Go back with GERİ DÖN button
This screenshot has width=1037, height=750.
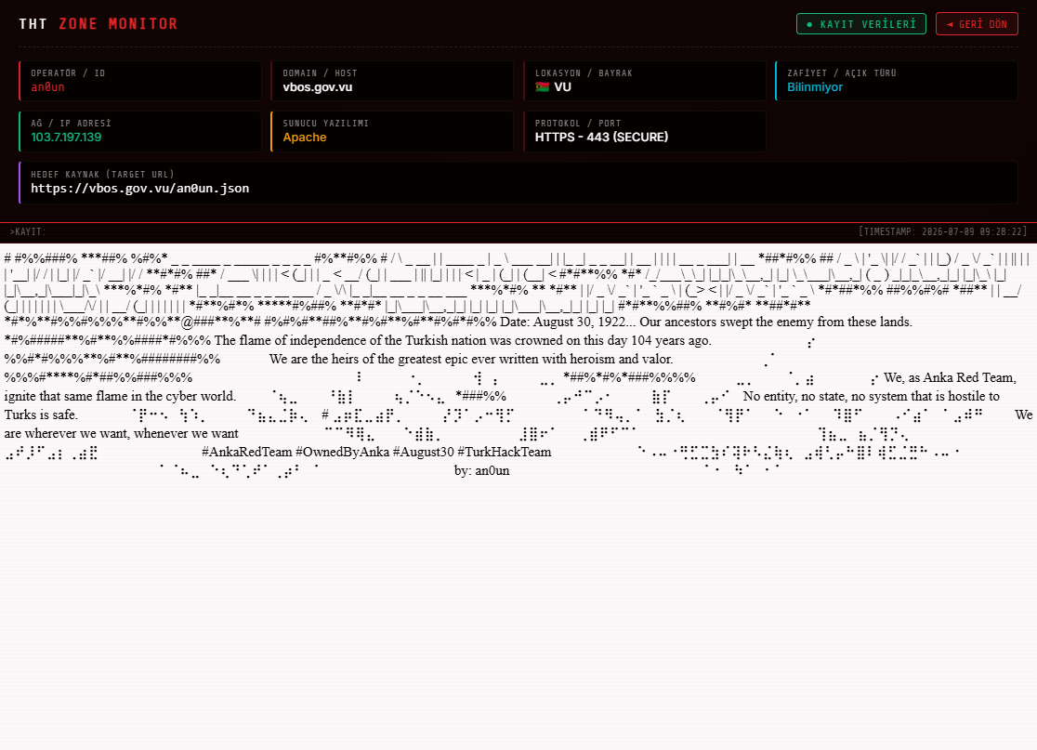coord(977,24)
